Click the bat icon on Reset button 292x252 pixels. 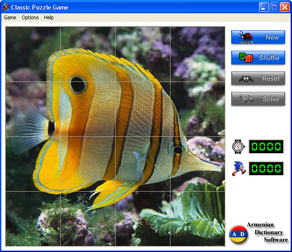pyautogui.click(x=246, y=79)
